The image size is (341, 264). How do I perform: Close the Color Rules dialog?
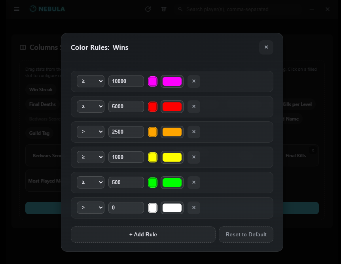click(266, 47)
